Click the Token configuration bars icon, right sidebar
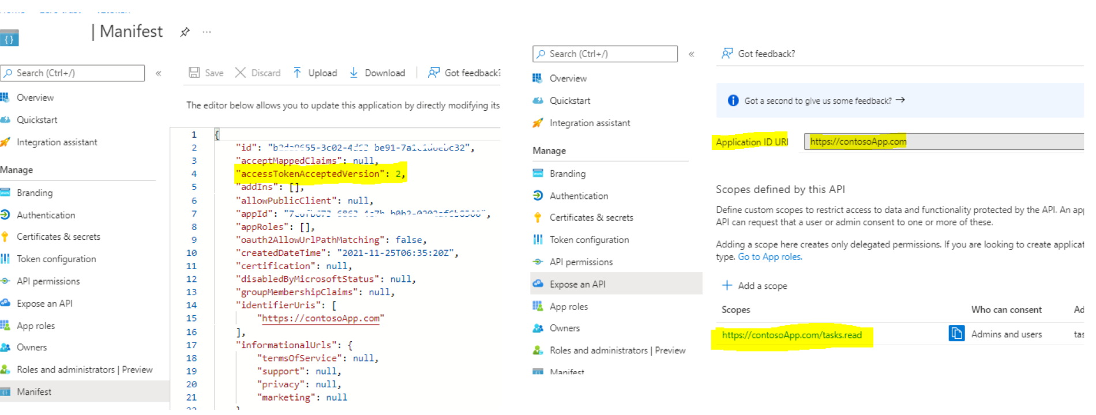Viewport: 1096px width, 415px height. 538,240
